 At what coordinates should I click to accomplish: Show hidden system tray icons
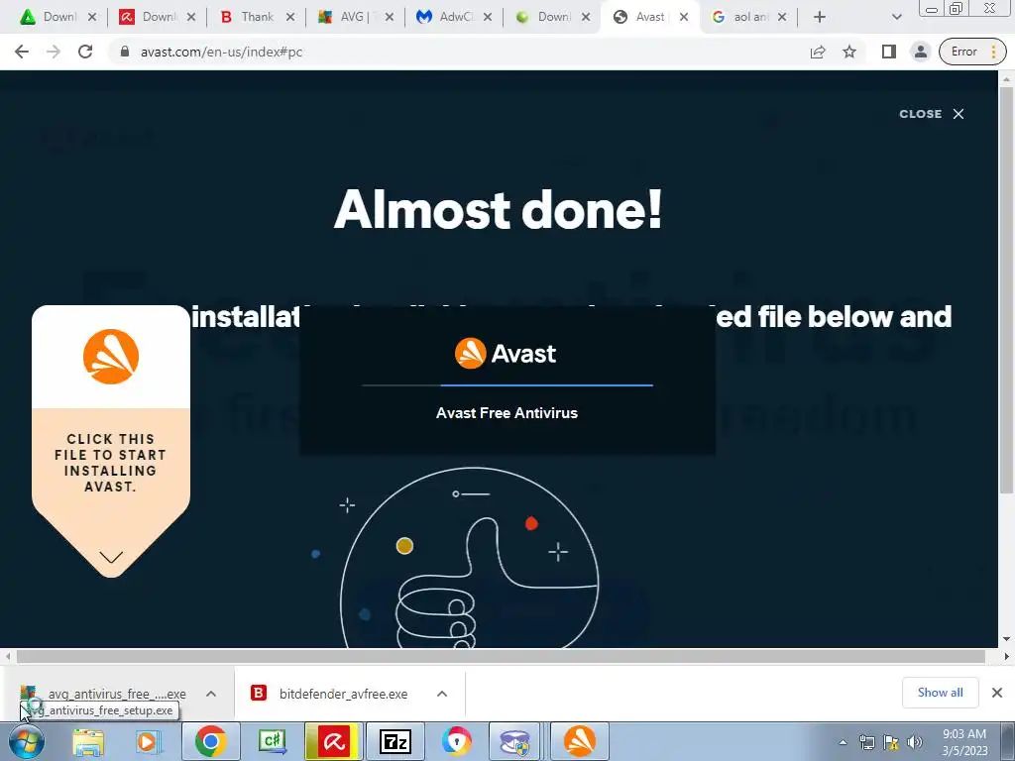click(843, 742)
